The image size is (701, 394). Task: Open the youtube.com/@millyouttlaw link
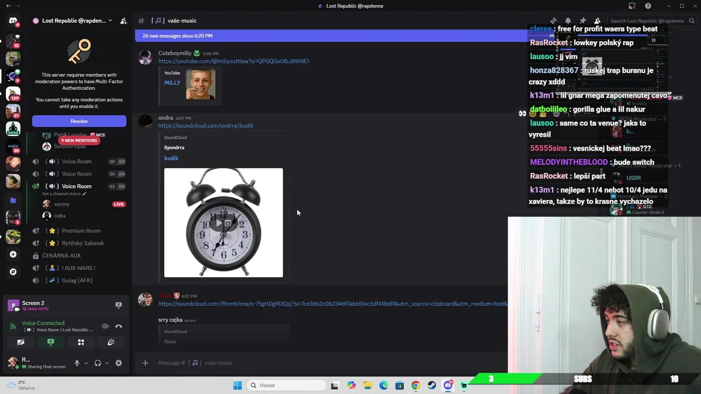[234, 61]
